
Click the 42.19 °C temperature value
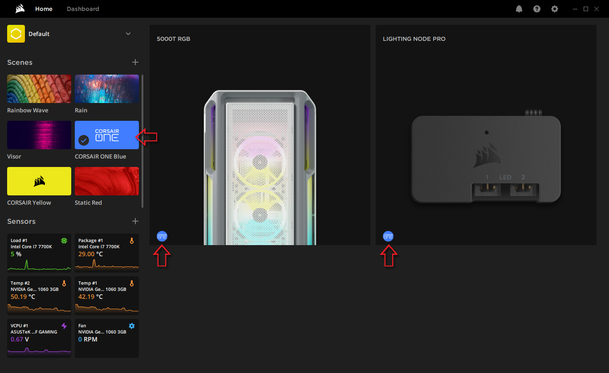pos(90,297)
